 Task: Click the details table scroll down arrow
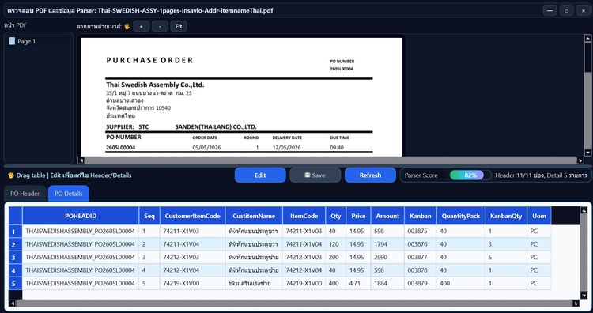pos(584,296)
